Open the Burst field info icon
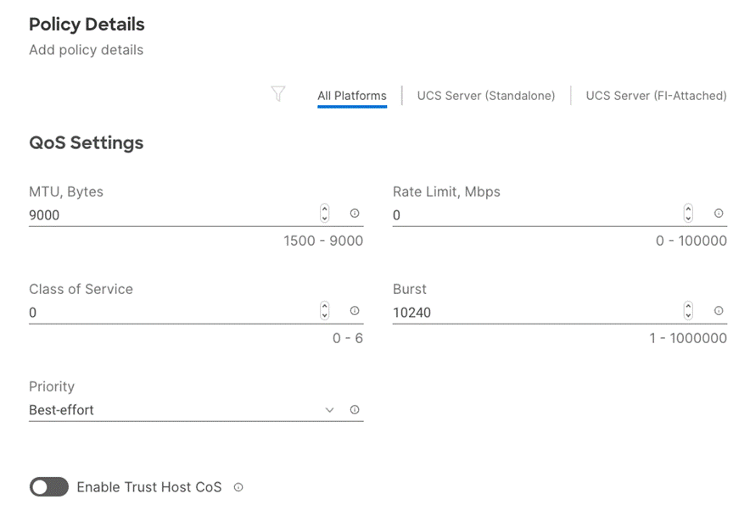 point(719,312)
